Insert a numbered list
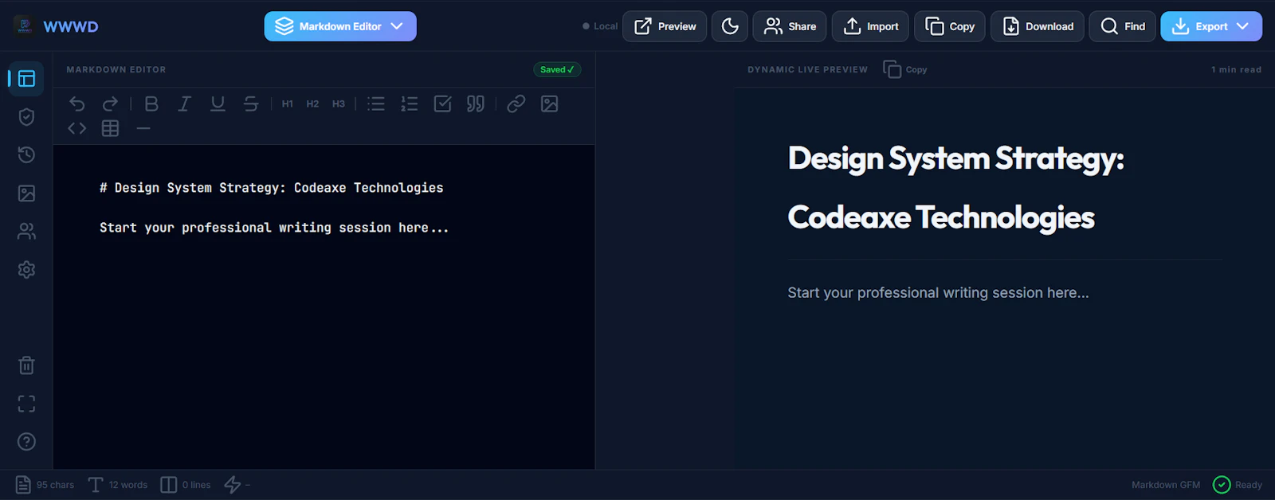Image resolution: width=1275 pixels, height=500 pixels. 410,104
